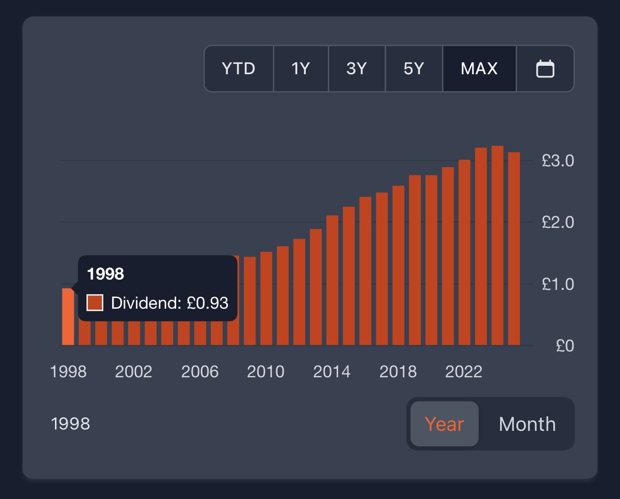
Task: Open the calendar date range picker
Action: click(545, 69)
